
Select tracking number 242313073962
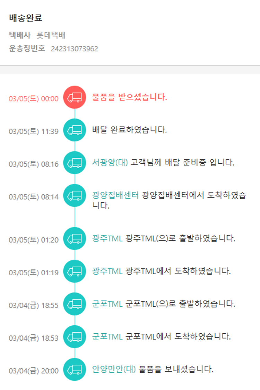click(x=75, y=49)
